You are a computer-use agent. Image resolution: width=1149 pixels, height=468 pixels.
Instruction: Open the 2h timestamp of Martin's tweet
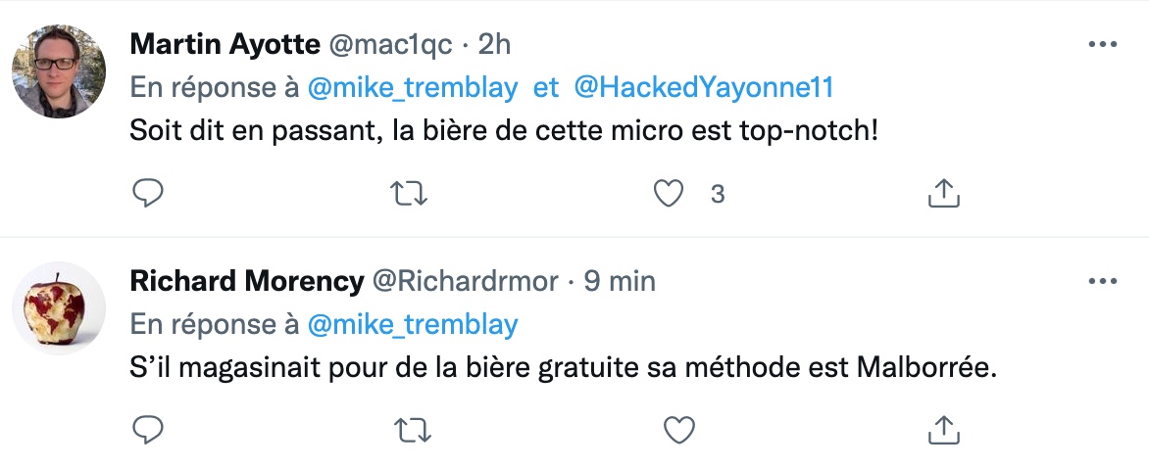pyautogui.click(x=494, y=45)
